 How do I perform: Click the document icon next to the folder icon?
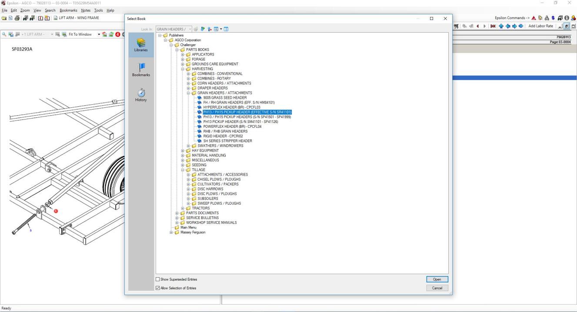[x=11, y=18]
